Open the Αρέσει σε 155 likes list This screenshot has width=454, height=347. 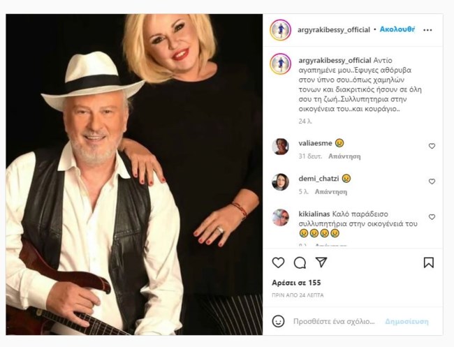pos(295,283)
